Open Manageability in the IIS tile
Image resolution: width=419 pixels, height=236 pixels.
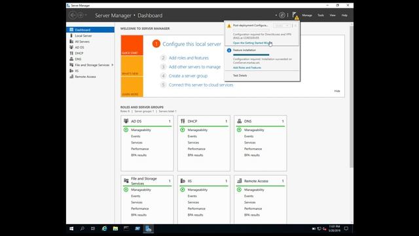pos(198,189)
